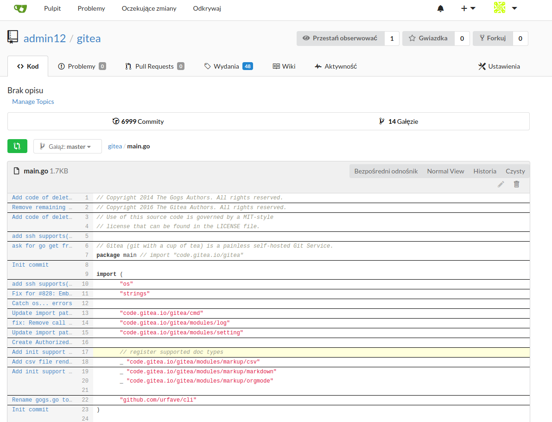Switch to the Wiki tab
552x422 pixels.
(284, 66)
